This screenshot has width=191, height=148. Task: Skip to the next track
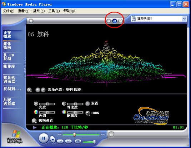[x=68, y=141]
